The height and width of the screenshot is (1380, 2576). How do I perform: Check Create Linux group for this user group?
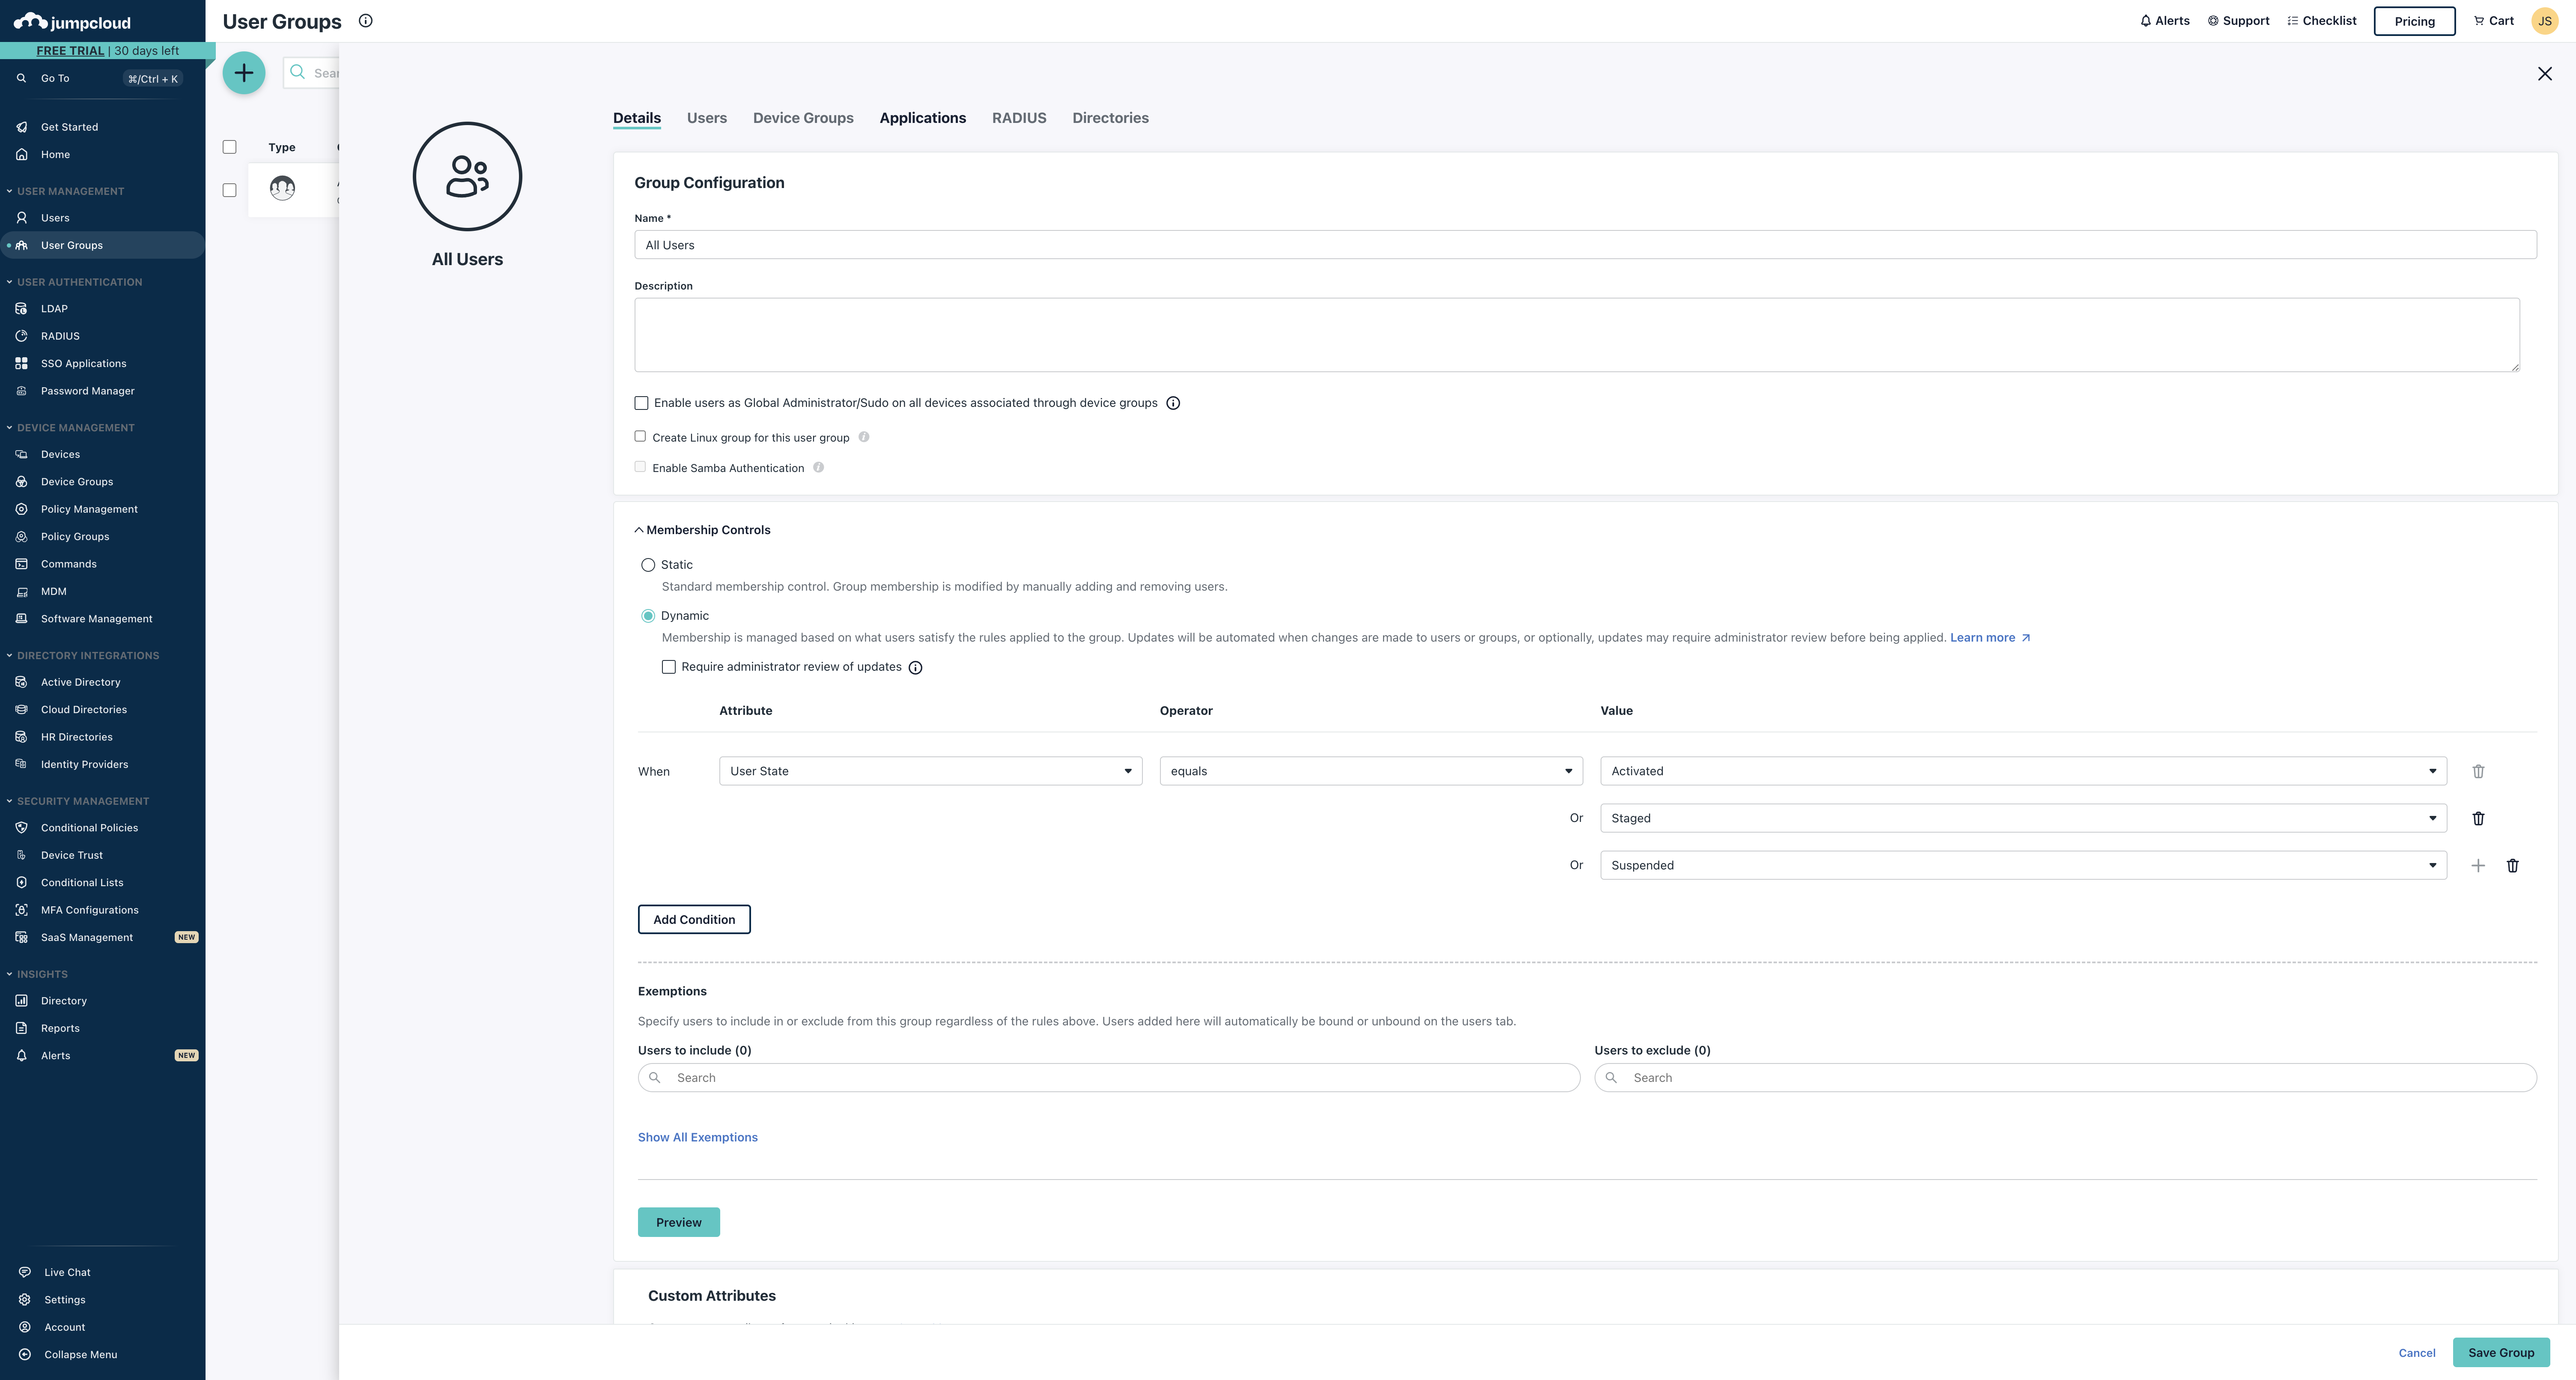tap(640, 437)
